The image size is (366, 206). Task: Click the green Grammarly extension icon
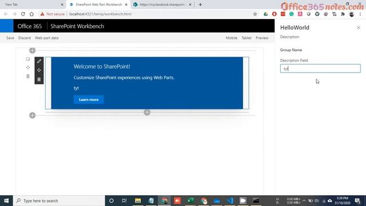click(x=291, y=14)
